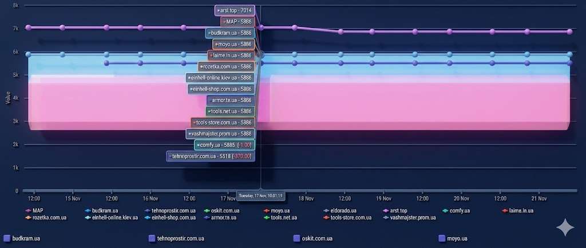Click the '1k' y-axis tick label
Image resolution: width=586 pixels, height=248 pixels.
tap(15, 168)
